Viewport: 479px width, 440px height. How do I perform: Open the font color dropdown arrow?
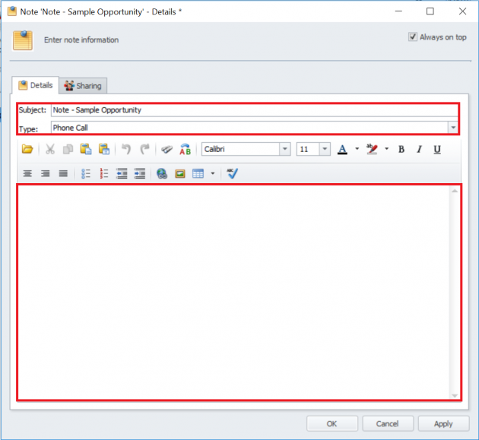coord(357,150)
